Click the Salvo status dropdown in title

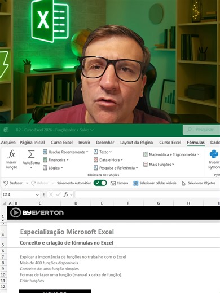(x=86, y=130)
